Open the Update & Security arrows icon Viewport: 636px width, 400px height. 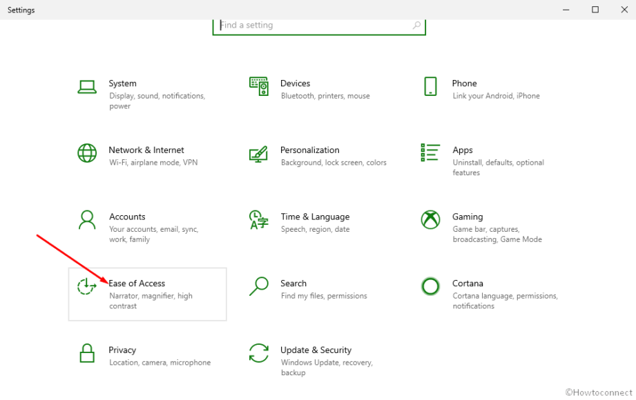pos(259,353)
